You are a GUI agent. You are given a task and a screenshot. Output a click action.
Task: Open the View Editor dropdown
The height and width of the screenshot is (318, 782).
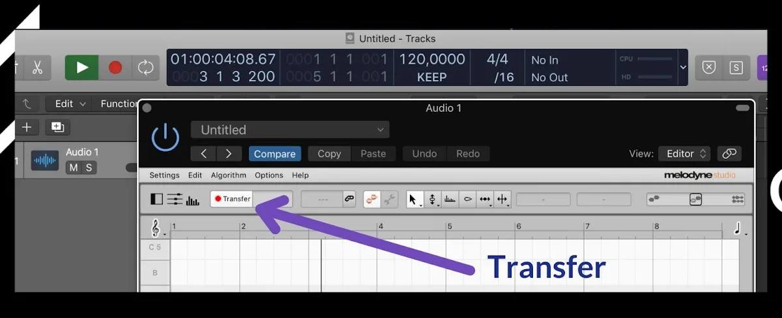tap(684, 154)
